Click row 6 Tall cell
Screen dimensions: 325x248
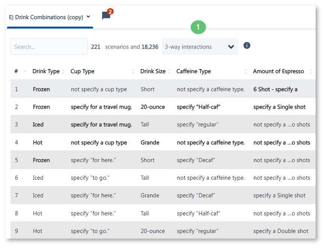pyautogui.click(x=145, y=178)
